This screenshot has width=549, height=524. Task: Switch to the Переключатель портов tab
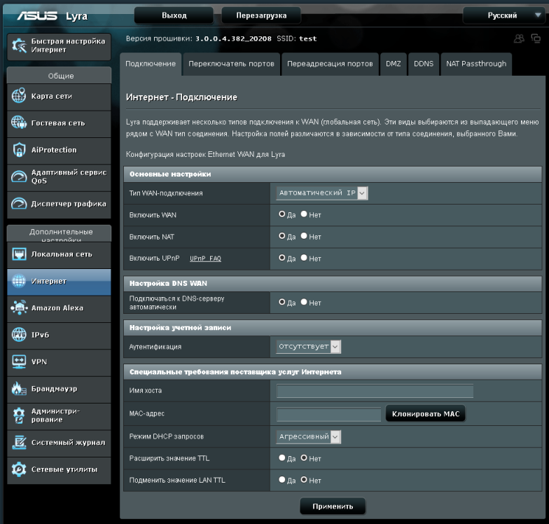231,64
